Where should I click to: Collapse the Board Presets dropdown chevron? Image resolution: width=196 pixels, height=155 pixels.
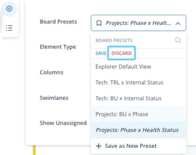click(x=178, y=23)
